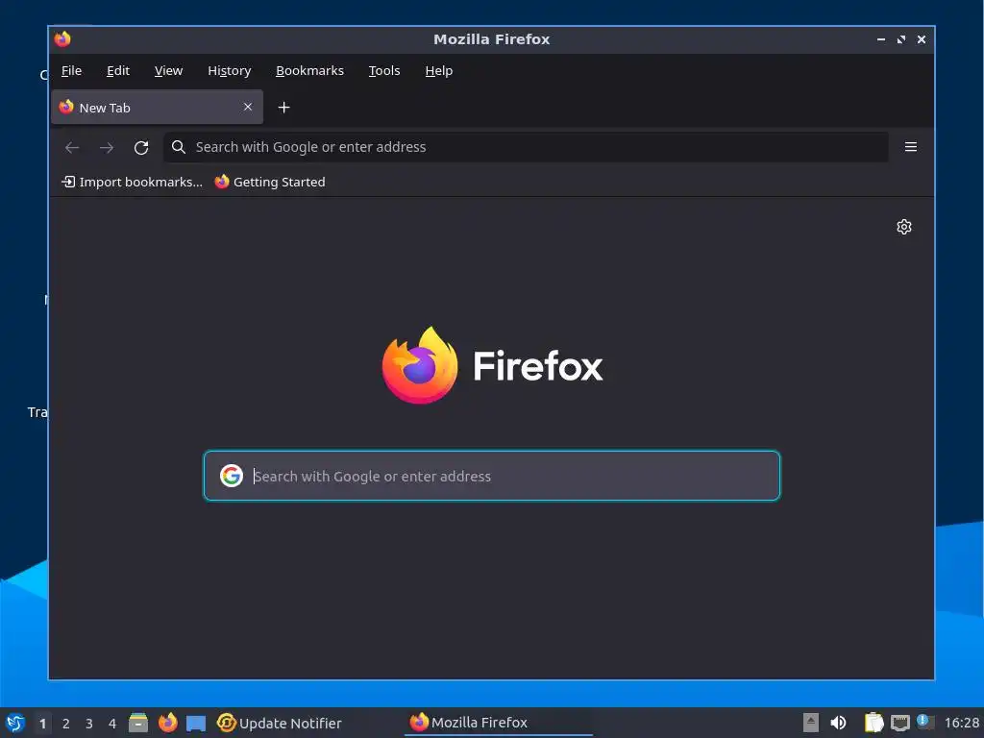984x738 pixels.
Task: Click Import bookmarks... in bookmarks toolbar
Action: [x=132, y=182]
